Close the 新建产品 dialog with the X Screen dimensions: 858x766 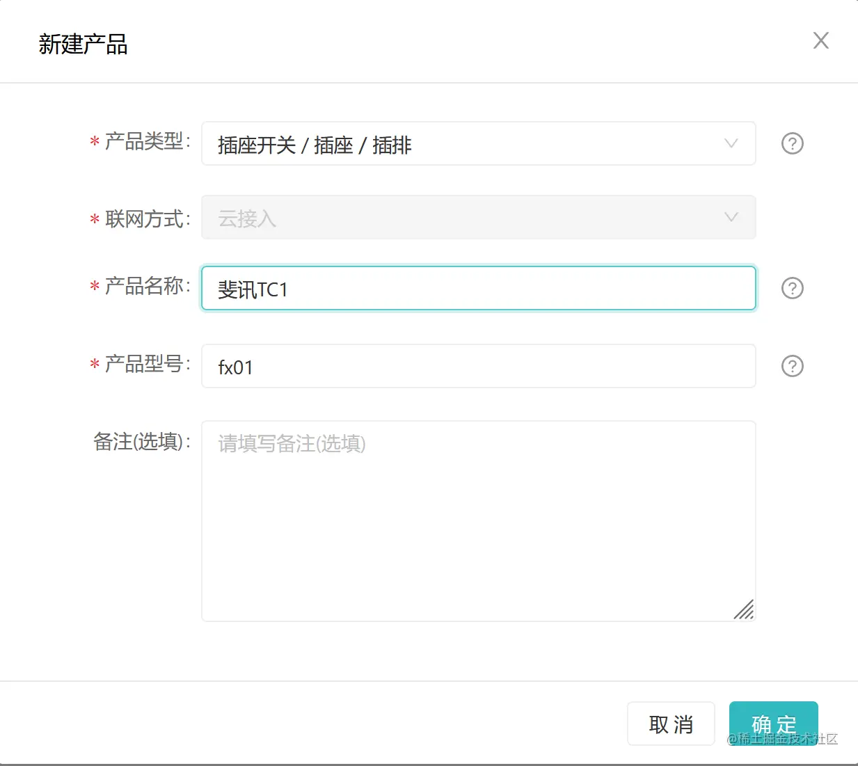[821, 41]
